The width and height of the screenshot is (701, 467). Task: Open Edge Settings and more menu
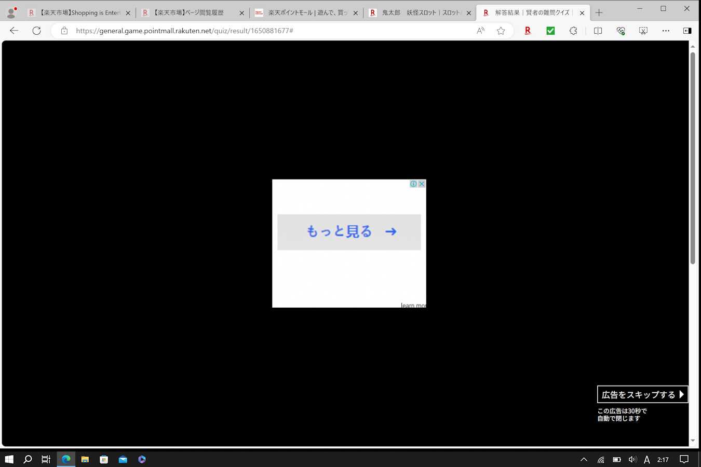(x=666, y=31)
